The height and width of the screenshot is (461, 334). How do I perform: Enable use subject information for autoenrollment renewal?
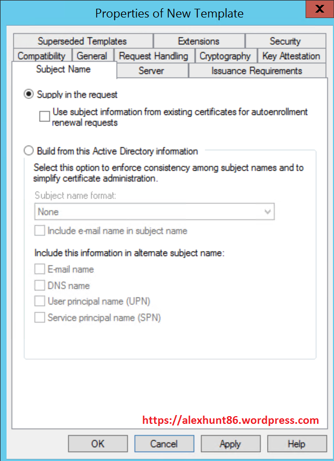(44, 116)
